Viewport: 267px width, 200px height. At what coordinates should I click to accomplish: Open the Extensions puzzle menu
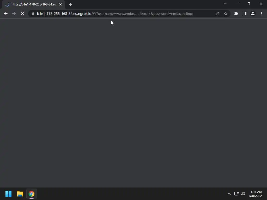[236, 14]
